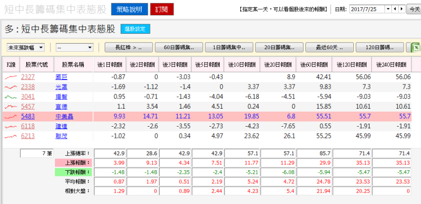This screenshot has width=421, height=204.
Task: Select 85.7 in 上漲機率 row
Action: click(314, 154)
